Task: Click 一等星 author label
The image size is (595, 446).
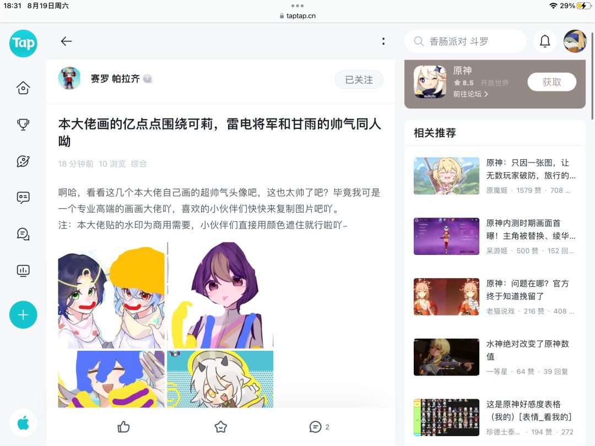Action: tap(497, 371)
